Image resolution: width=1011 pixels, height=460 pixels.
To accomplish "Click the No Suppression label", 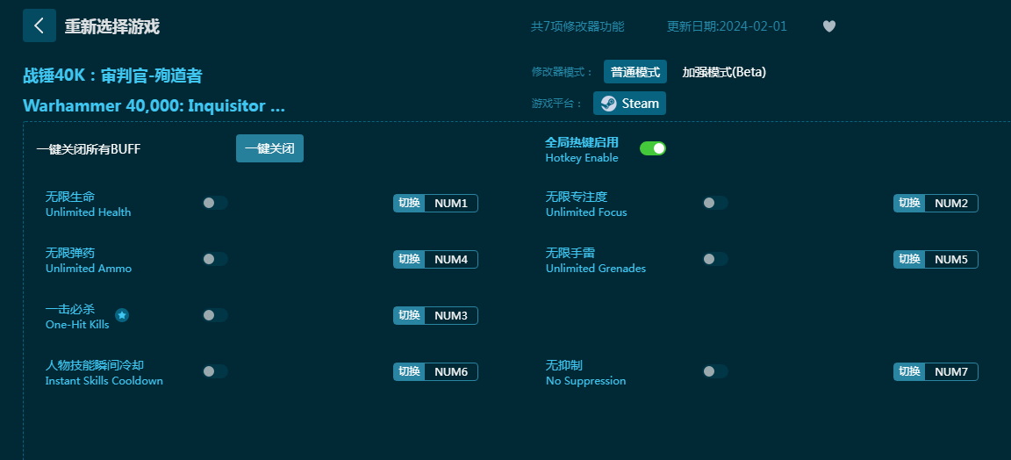I will (x=585, y=381).
